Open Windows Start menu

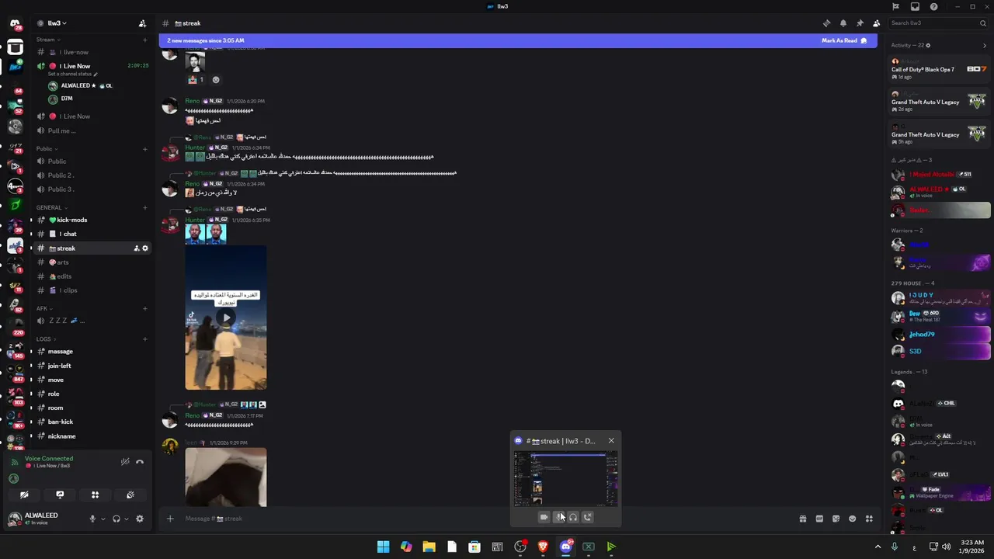384,547
